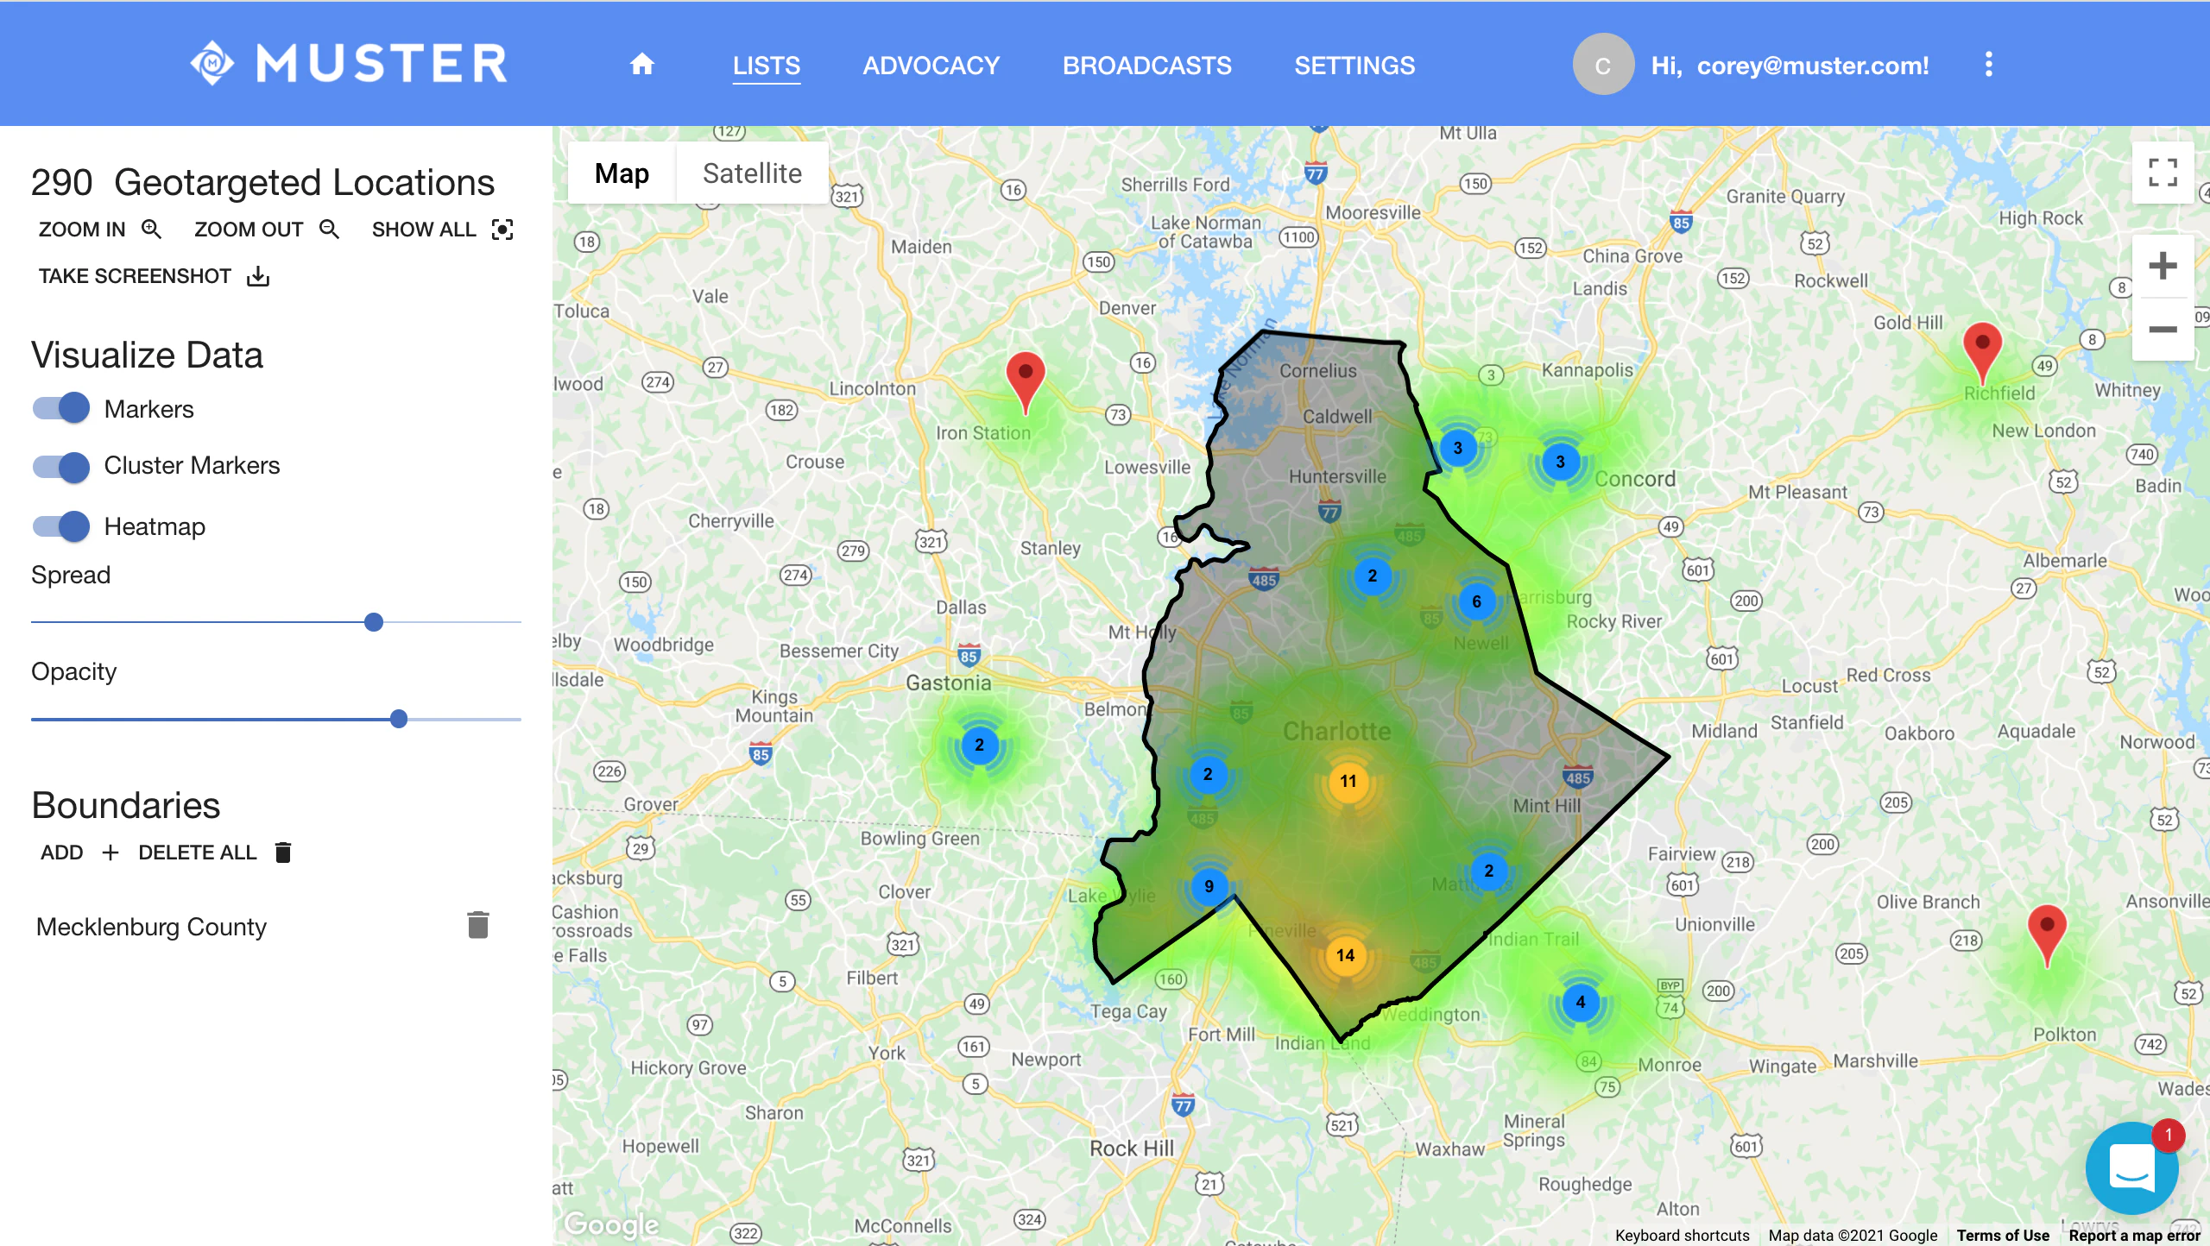The image size is (2210, 1246).
Task: Delete Mecklenburg County using its trash icon
Action: (x=477, y=924)
